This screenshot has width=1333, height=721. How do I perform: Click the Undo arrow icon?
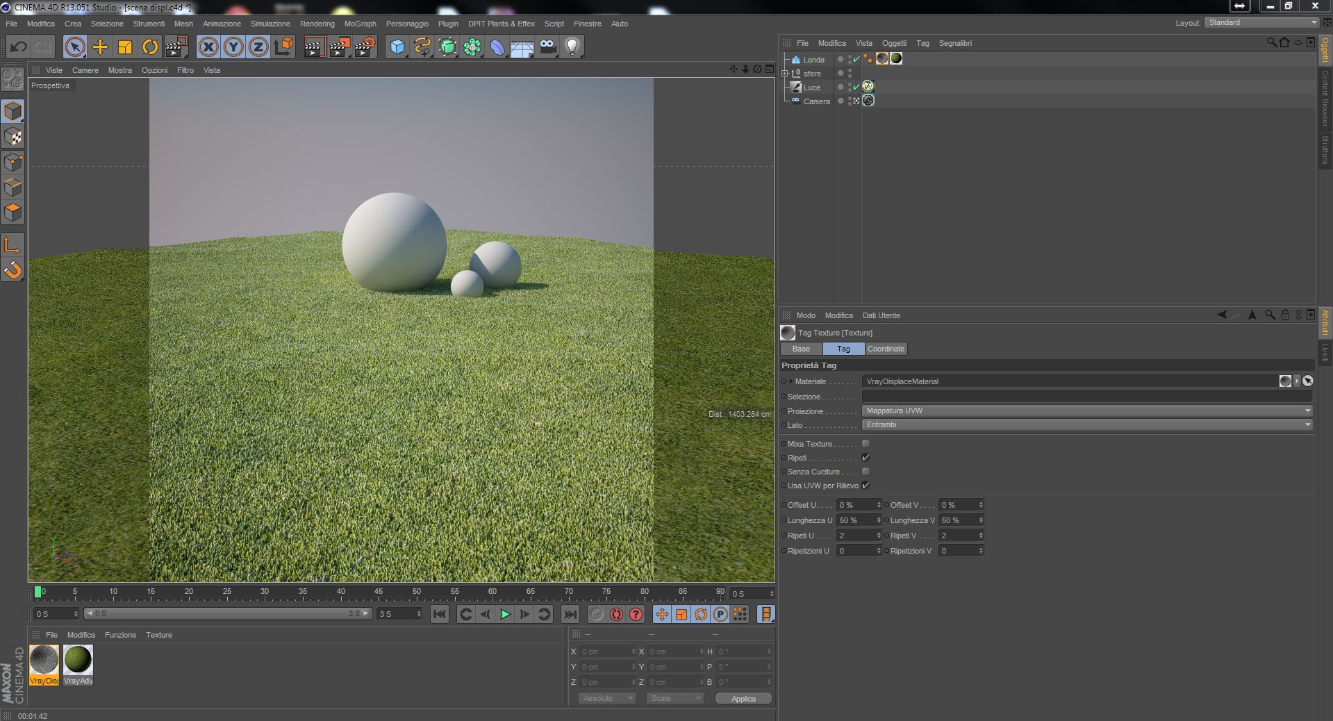19,47
